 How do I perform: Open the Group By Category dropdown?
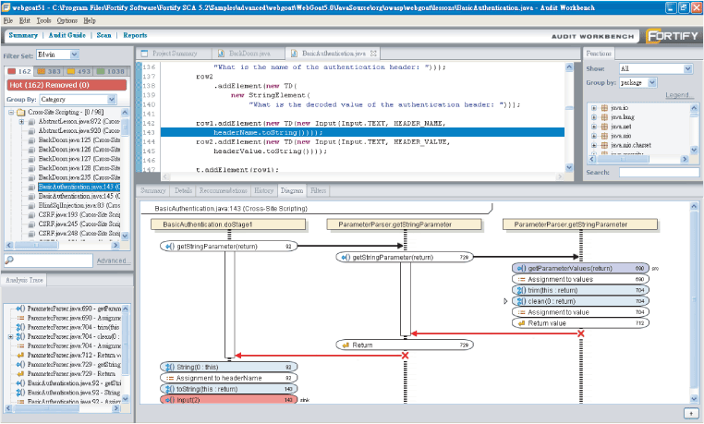tap(112, 99)
